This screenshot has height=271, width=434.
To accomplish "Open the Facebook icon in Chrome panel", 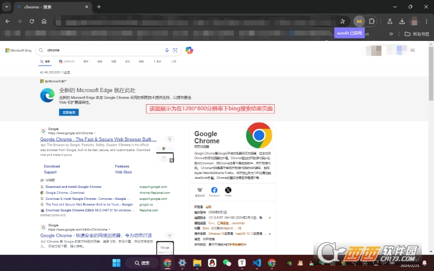I will point(214,190).
